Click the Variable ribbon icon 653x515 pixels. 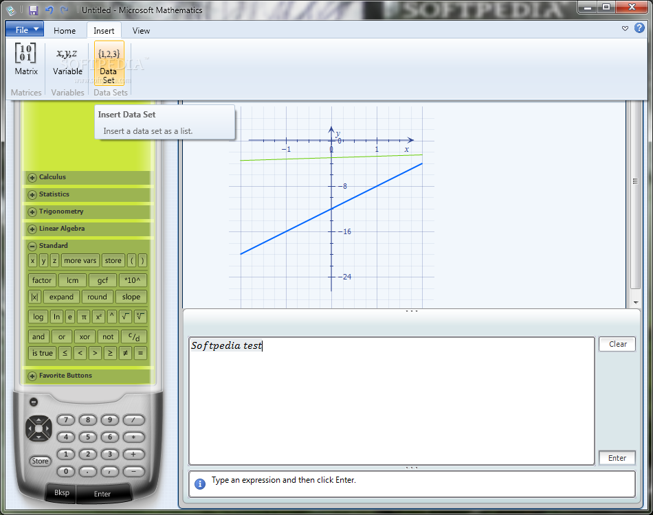click(x=67, y=60)
